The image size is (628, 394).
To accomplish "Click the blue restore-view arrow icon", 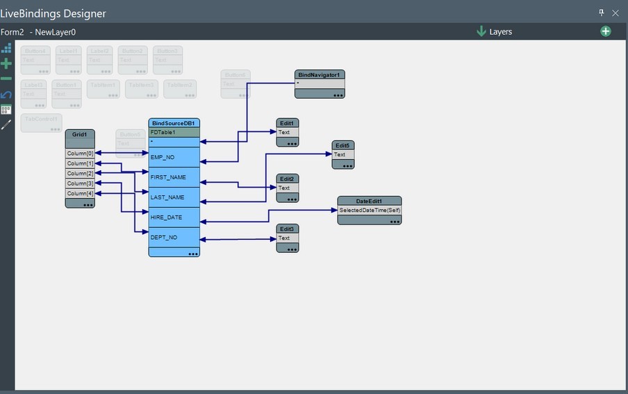I will 6,95.
